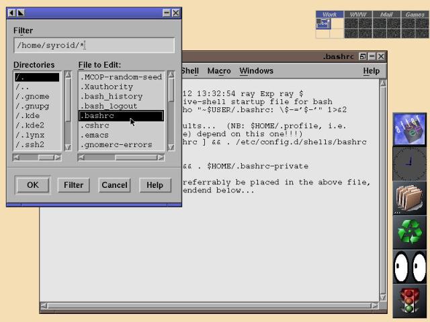
Task: Switch to the Mail desktop in the pager
Action: click(x=386, y=14)
